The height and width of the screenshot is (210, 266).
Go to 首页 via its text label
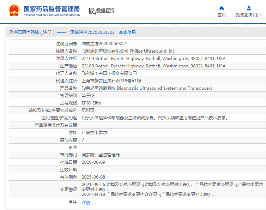(x=222, y=15)
